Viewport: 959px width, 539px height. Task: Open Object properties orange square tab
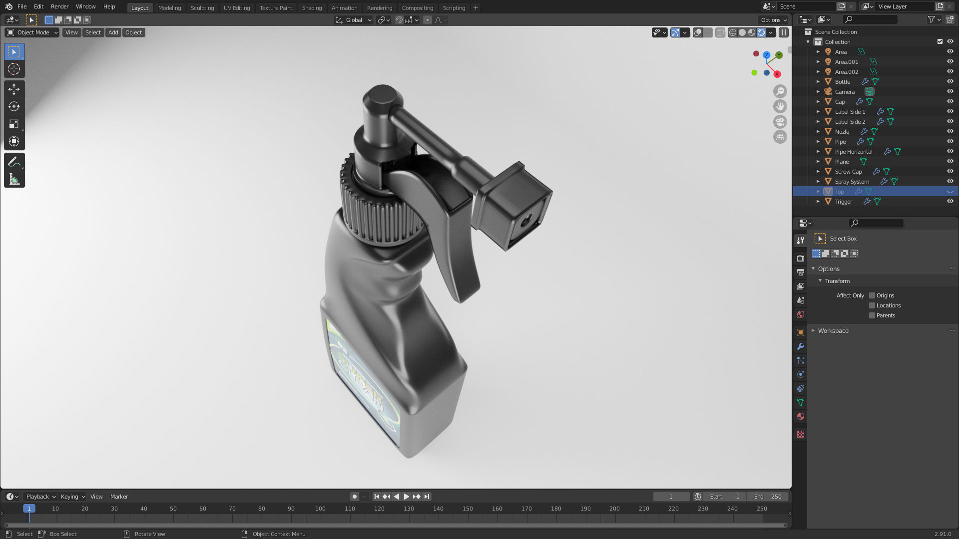[801, 332]
